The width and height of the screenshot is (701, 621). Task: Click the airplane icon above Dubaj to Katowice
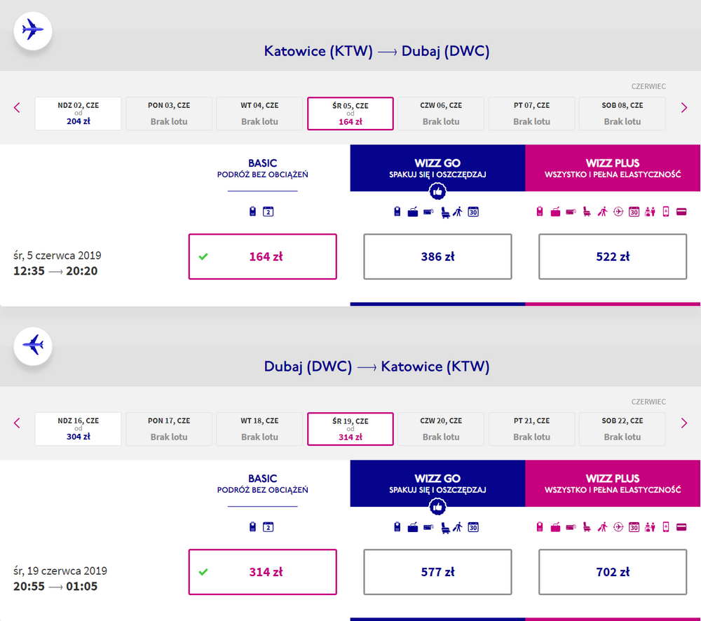point(33,346)
